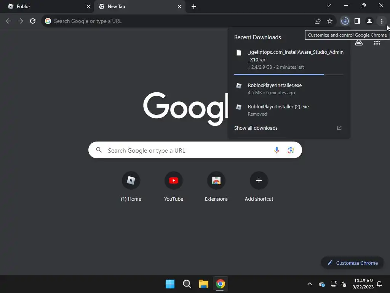The height and width of the screenshot is (293, 390).
Task: Open File Explorer from the taskbar
Action: (x=204, y=284)
